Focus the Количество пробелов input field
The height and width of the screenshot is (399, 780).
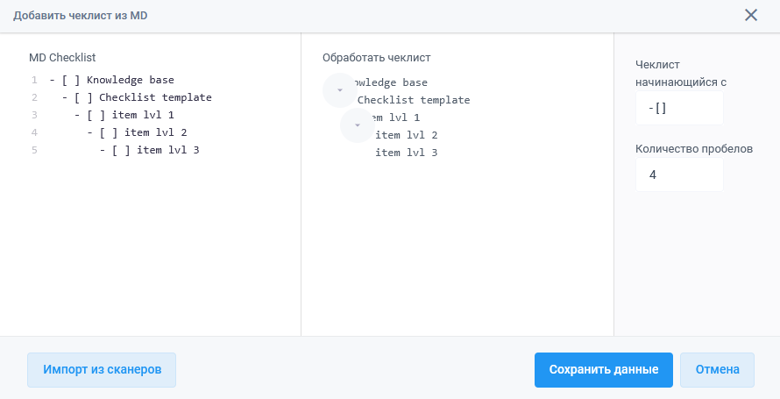click(679, 175)
